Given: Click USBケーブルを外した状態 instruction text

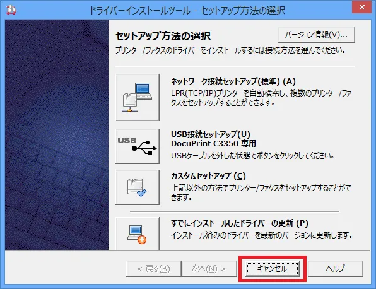Looking at the screenshot, I should coord(252,156).
